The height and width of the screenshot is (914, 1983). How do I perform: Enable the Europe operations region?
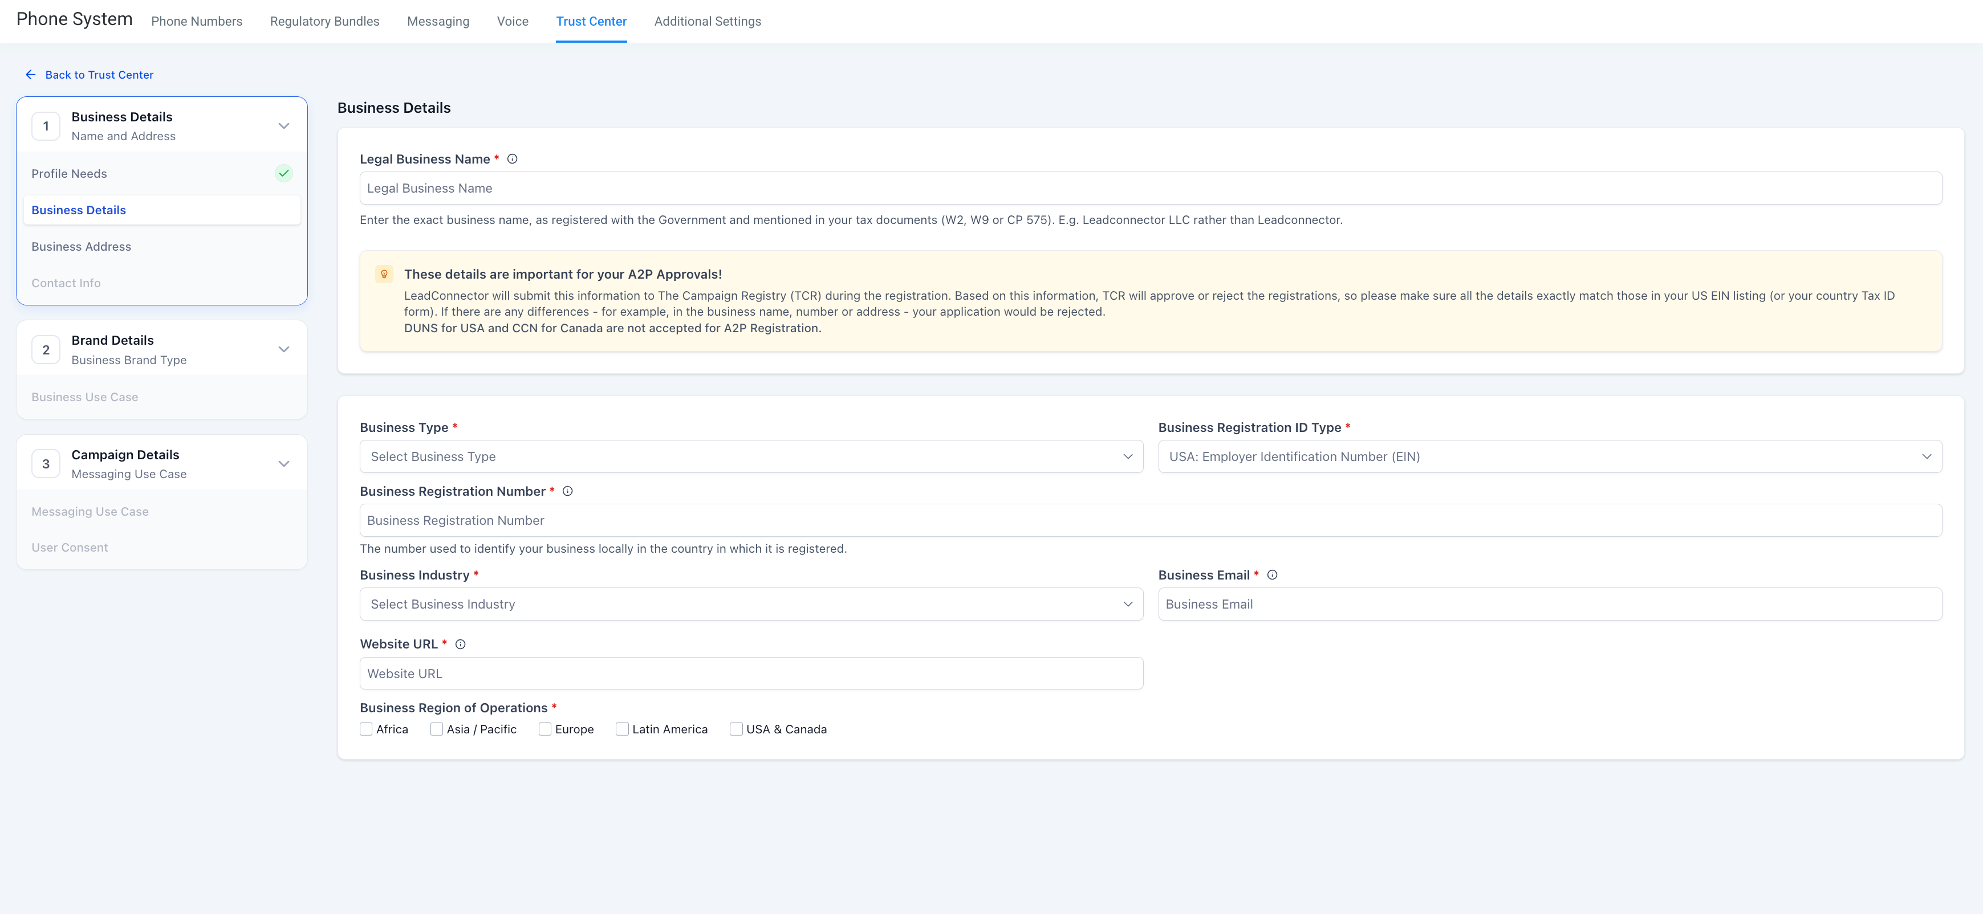click(x=545, y=729)
